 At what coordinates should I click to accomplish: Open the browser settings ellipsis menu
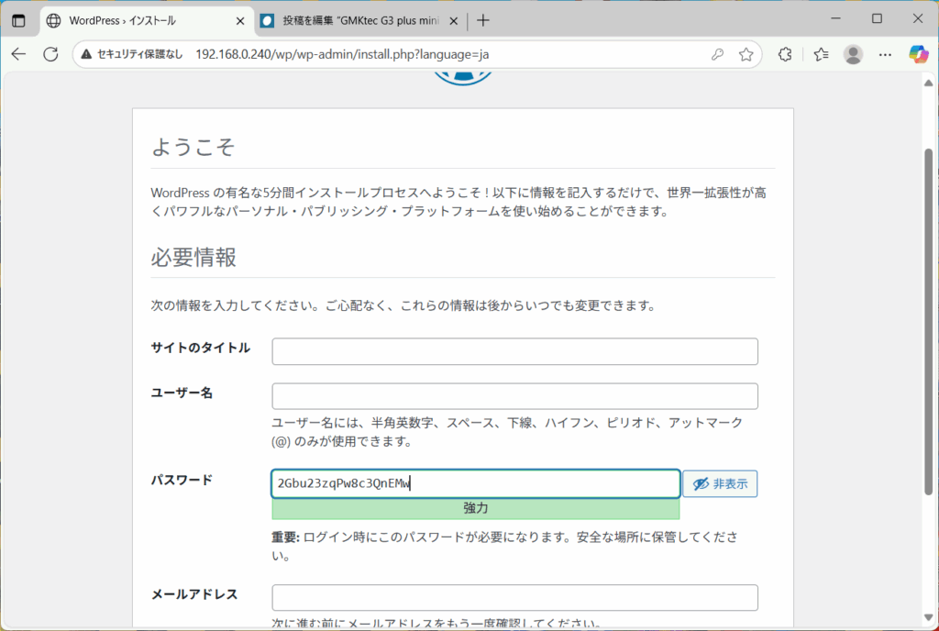tap(885, 55)
